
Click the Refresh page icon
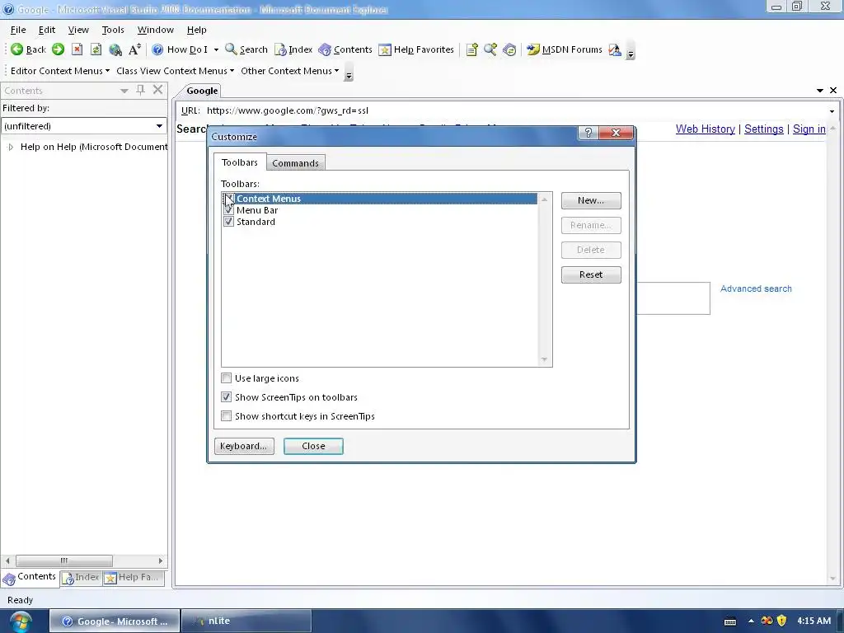(96, 49)
